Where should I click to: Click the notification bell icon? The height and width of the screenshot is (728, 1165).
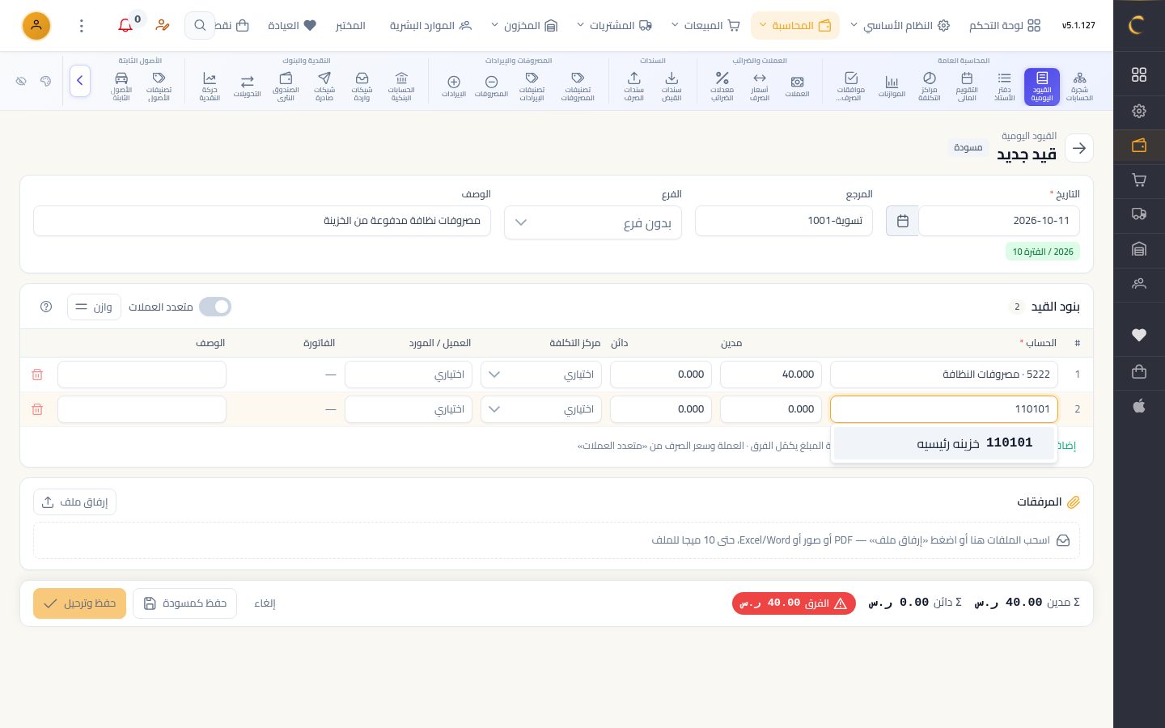coord(125,26)
